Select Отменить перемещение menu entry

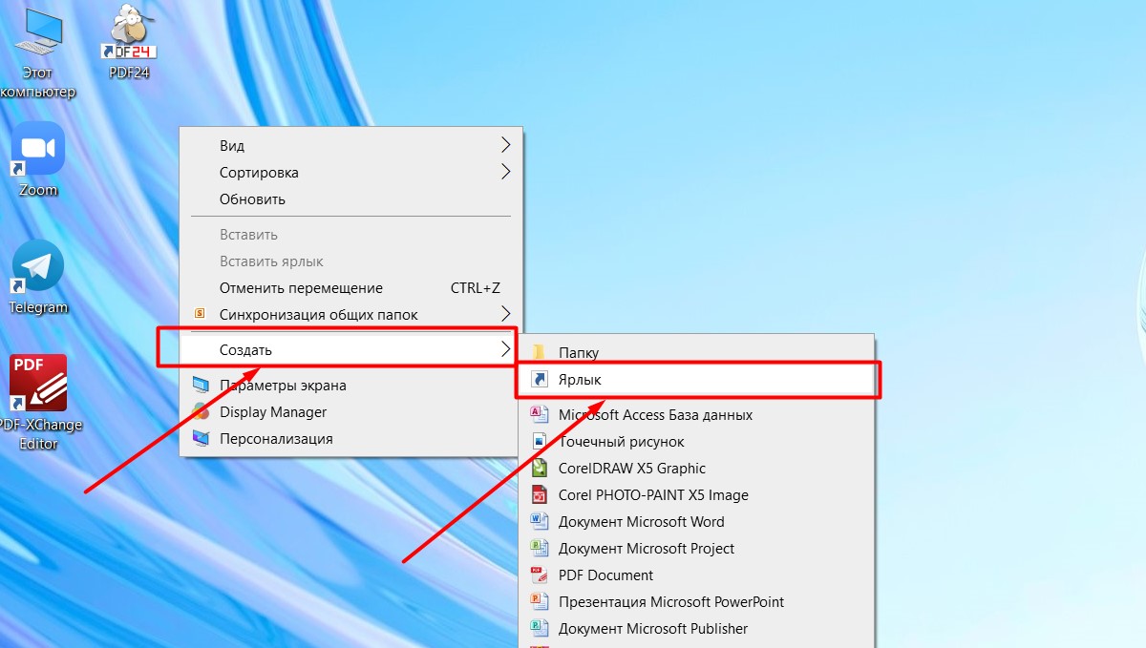coord(301,288)
